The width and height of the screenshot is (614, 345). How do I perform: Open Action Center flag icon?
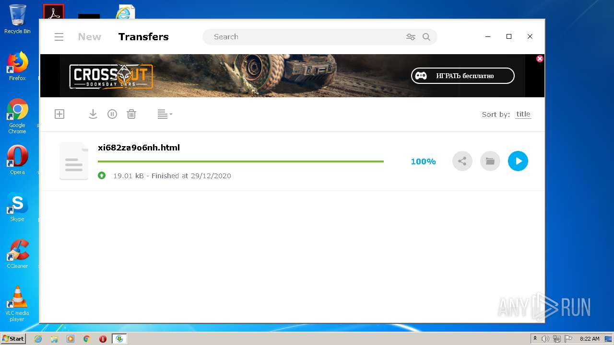[x=568, y=339]
